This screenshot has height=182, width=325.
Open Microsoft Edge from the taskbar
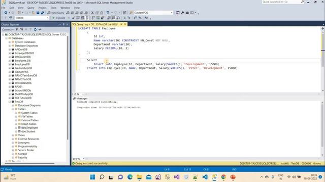coord(130,177)
